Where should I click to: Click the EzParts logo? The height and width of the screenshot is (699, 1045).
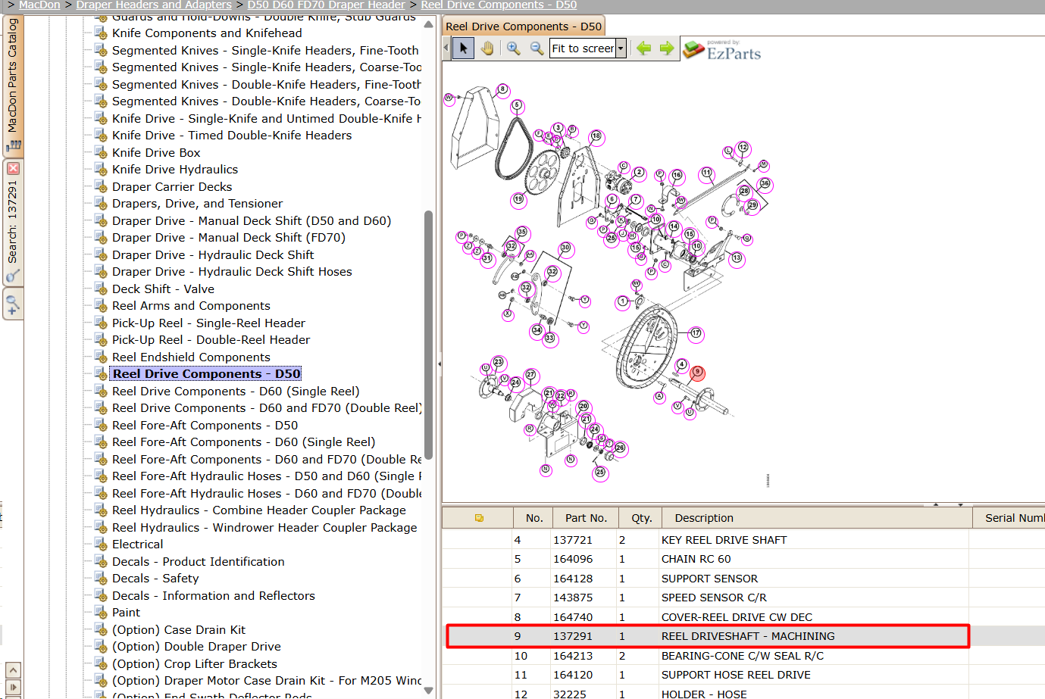tap(722, 50)
